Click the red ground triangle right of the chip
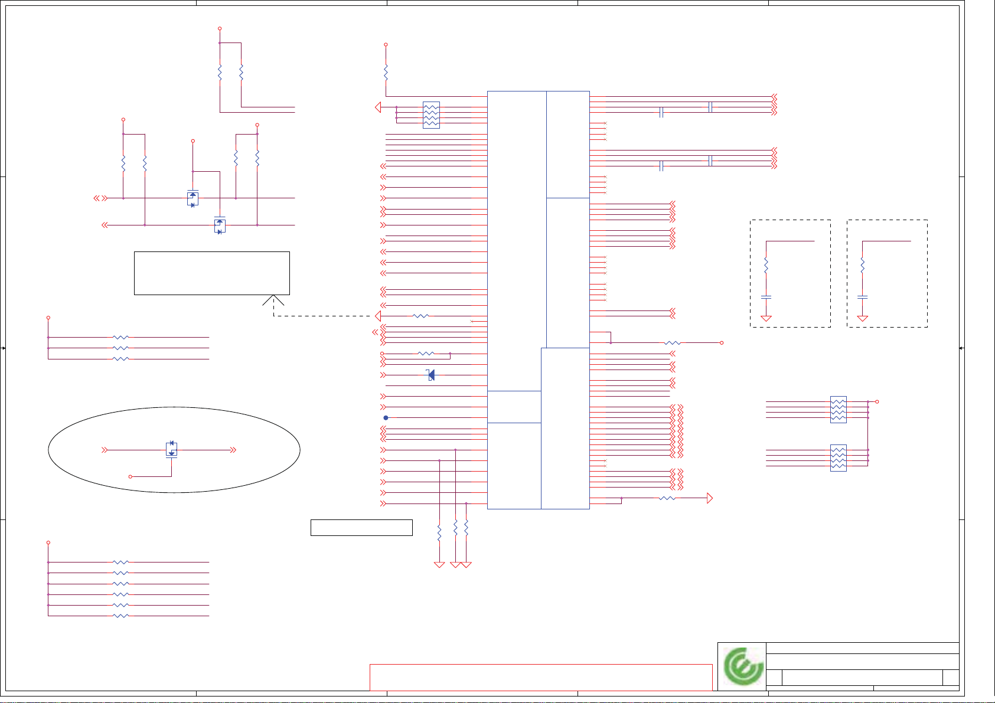 [710, 498]
